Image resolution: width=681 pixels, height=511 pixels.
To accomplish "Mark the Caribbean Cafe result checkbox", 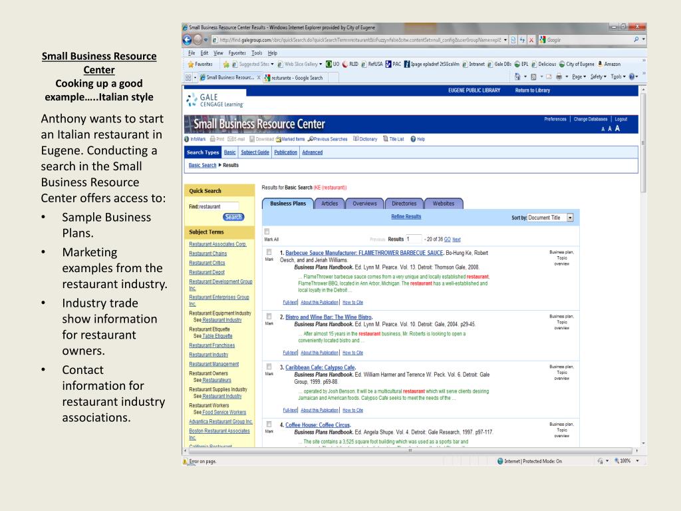I will click(x=269, y=367).
